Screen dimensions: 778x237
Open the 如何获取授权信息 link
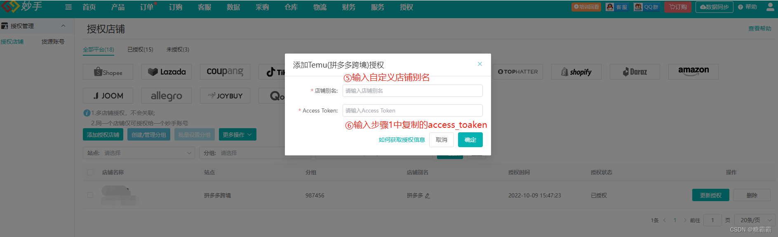point(402,140)
